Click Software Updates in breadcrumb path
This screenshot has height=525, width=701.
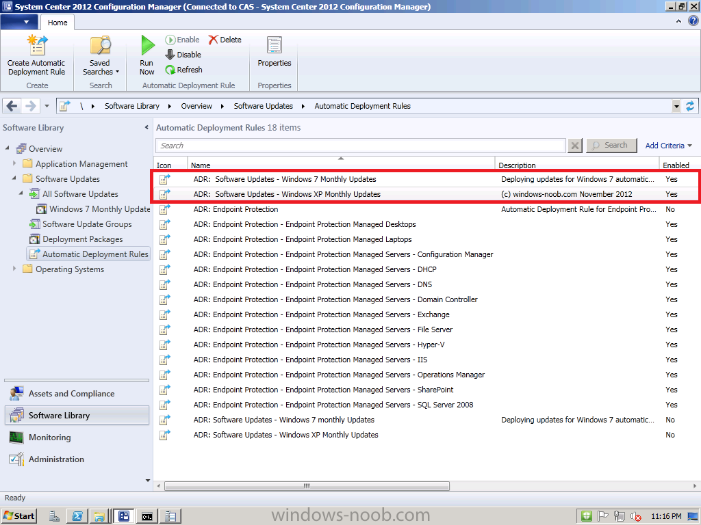264,106
